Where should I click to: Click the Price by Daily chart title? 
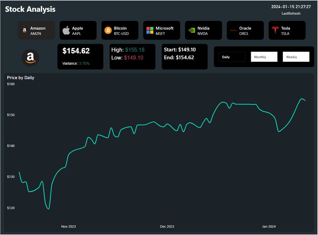(21, 78)
